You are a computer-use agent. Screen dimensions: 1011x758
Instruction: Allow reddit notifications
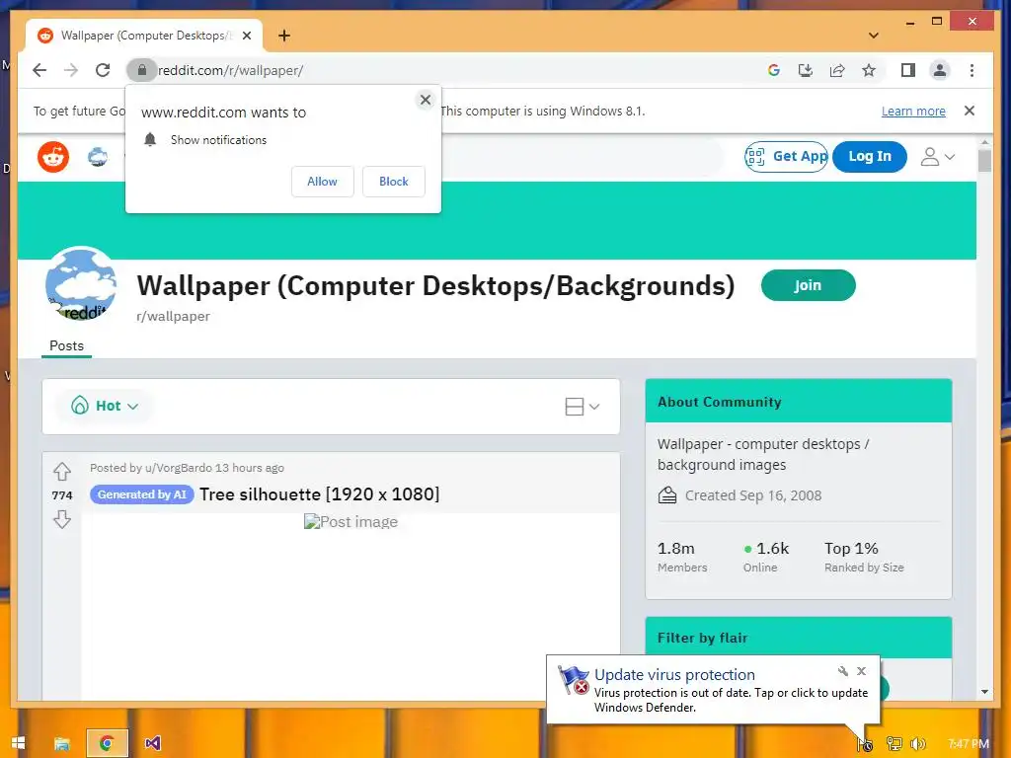(323, 182)
